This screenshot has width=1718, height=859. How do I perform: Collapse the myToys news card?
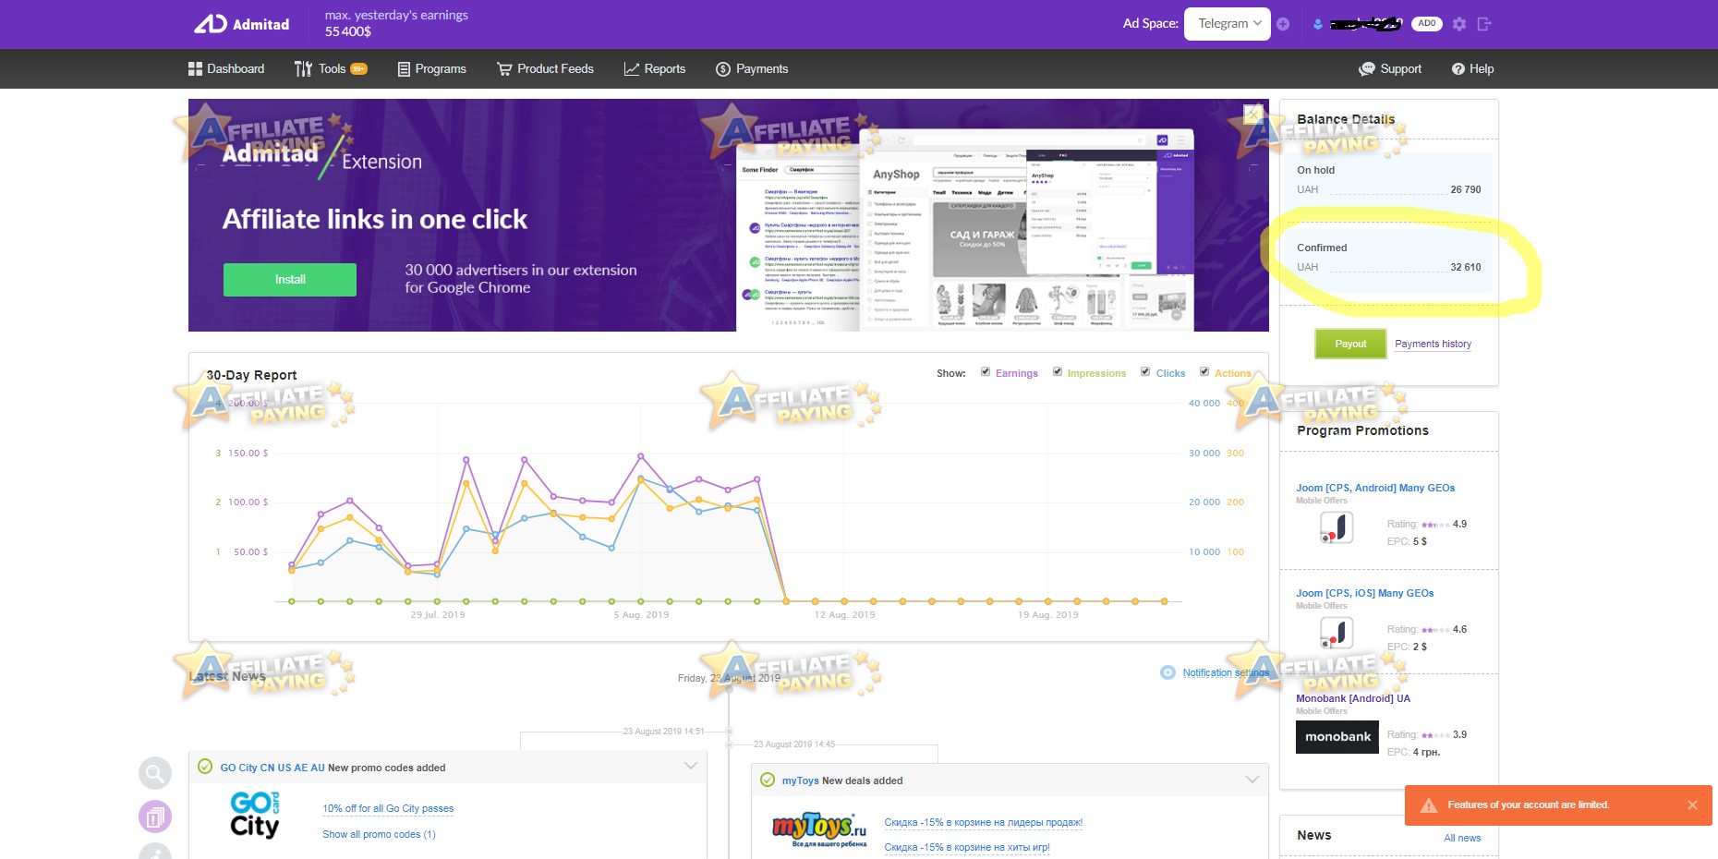tap(1252, 779)
